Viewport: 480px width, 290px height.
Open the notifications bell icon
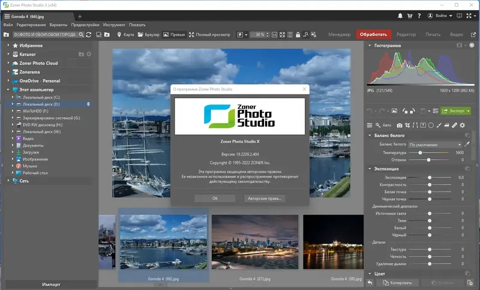pyautogui.click(x=400, y=16)
